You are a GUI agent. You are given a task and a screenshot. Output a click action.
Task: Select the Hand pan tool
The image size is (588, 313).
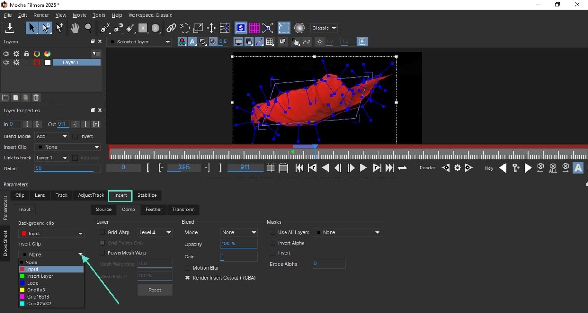[75, 28]
